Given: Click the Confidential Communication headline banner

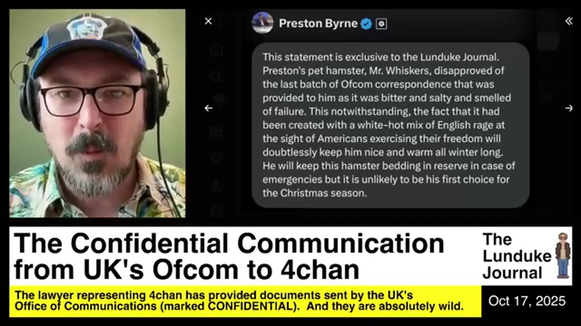Looking at the screenshot, I should [229, 256].
